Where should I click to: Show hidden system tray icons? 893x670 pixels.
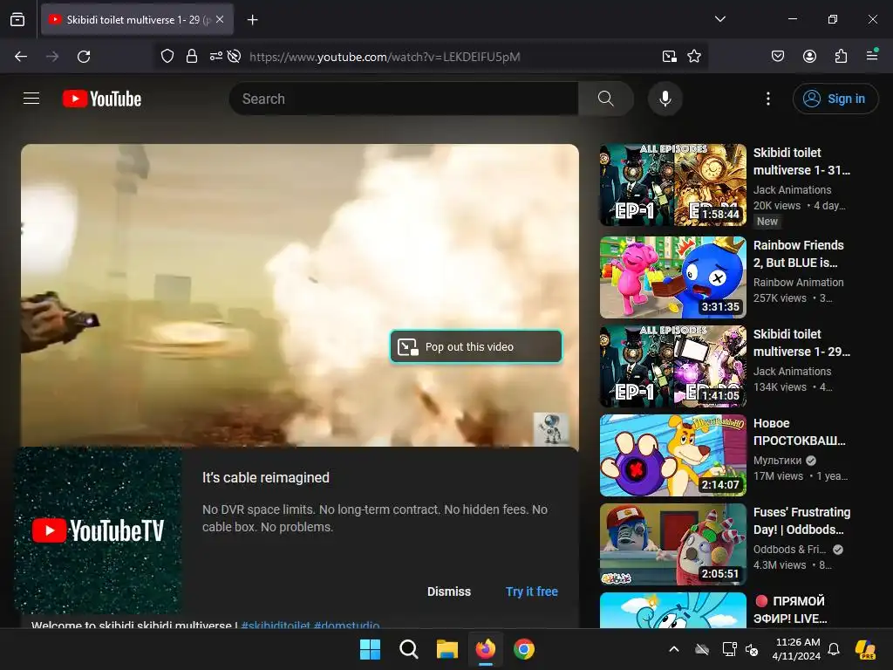tap(674, 649)
